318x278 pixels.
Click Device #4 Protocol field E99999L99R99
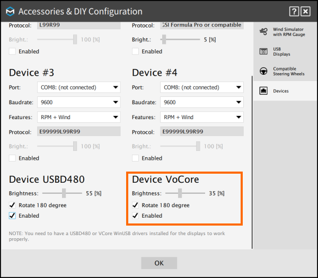pos(202,131)
